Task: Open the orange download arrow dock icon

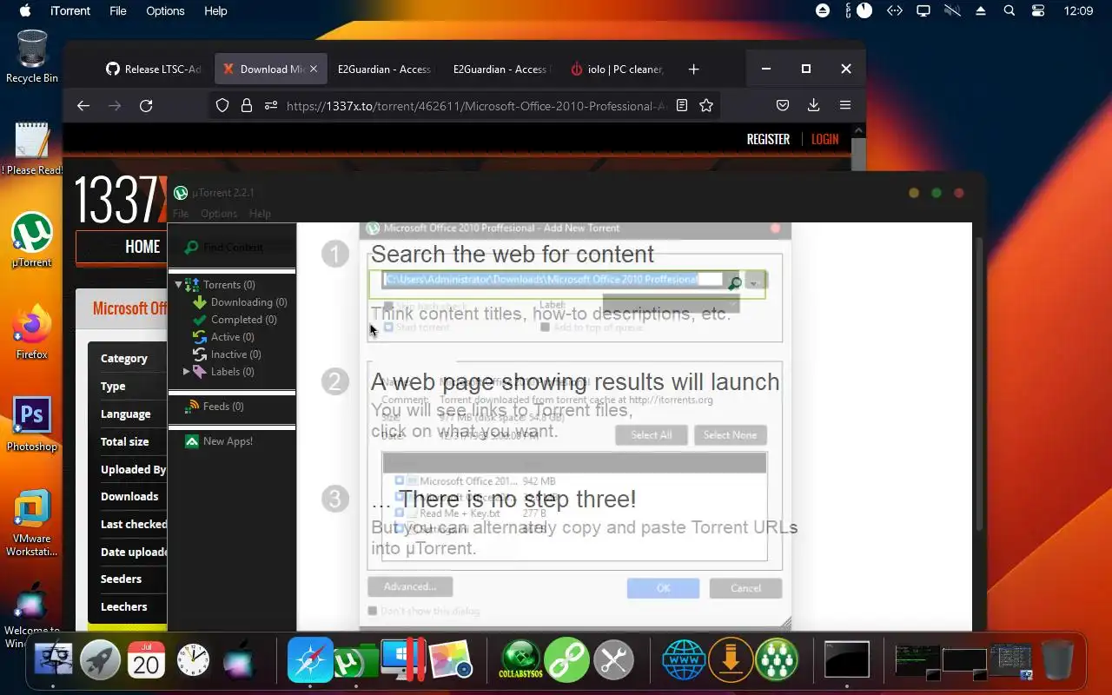Action: tap(730, 661)
